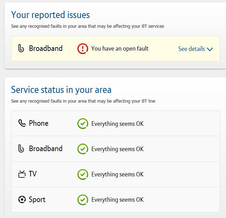This screenshot has width=226, height=218.
Task: Click the Broadband label in reported issues
Action: pos(46,49)
